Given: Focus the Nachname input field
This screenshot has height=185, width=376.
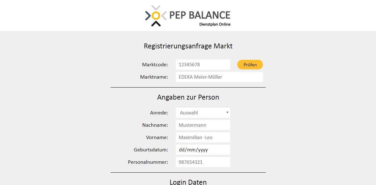Looking at the screenshot, I should 203,125.
